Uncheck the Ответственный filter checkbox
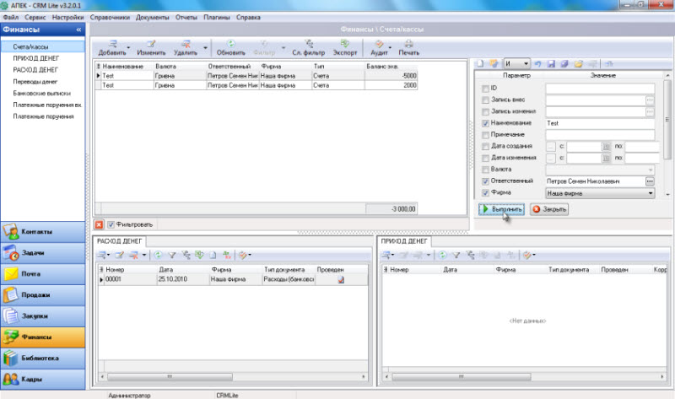The width and height of the screenshot is (675, 399). (486, 181)
